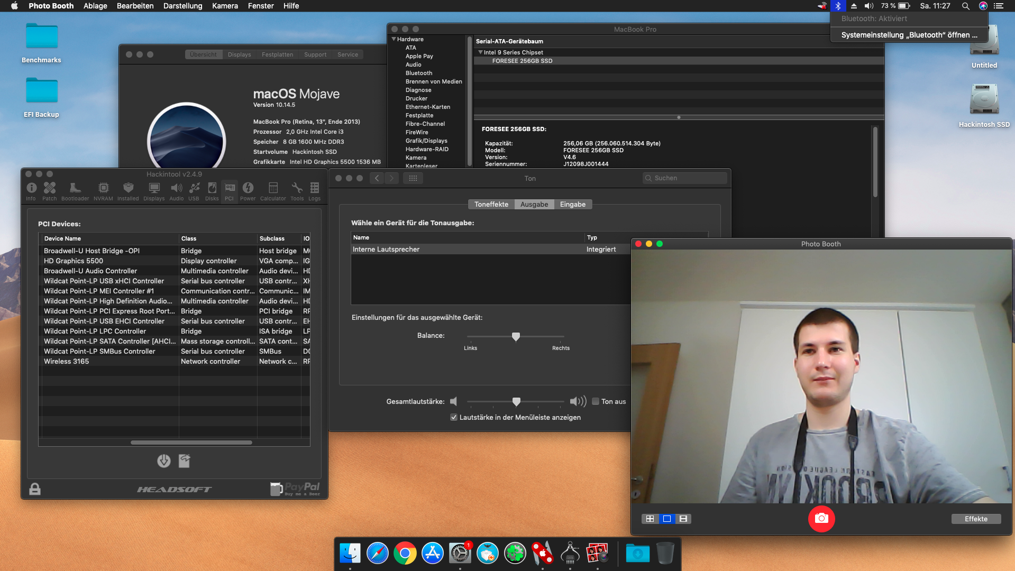Open Clover Configurator from the Dock

tap(515, 554)
